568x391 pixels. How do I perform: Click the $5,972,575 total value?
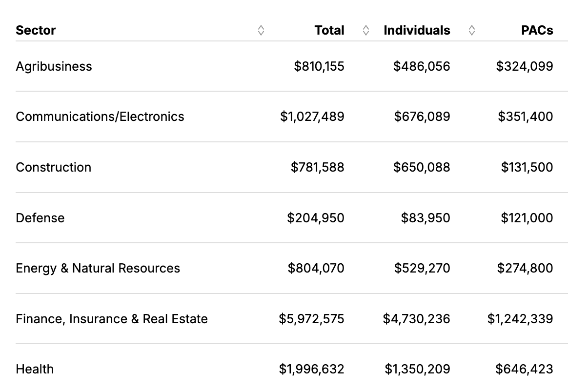tap(311, 319)
